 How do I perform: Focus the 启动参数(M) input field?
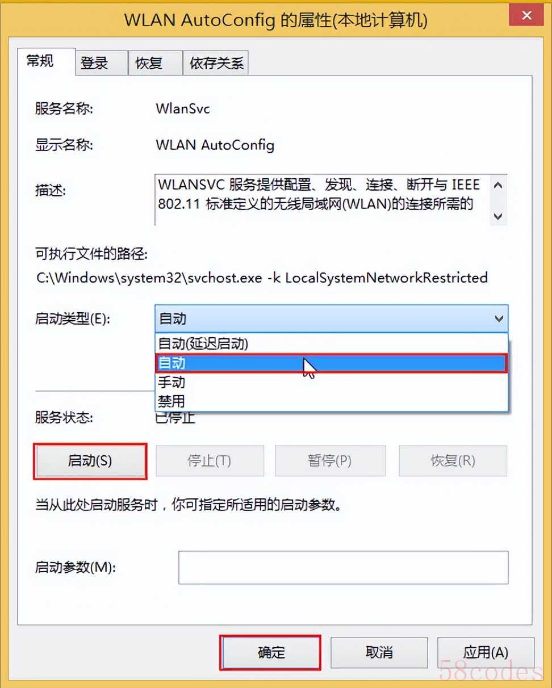tap(344, 567)
